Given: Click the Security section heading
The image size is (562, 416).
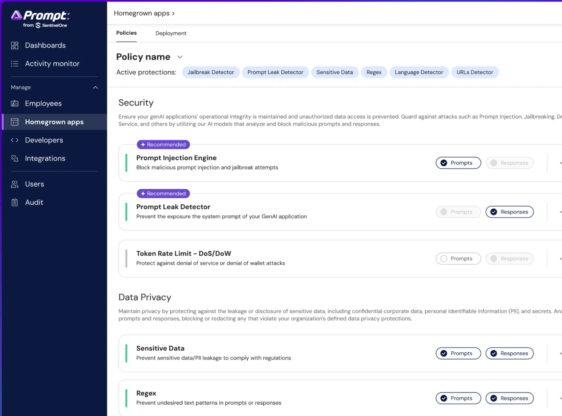Looking at the screenshot, I should click(136, 103).
